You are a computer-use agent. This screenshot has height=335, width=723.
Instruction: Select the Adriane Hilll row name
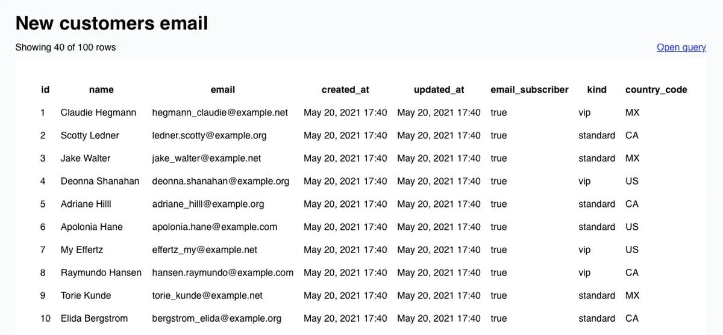coord(86,204)
